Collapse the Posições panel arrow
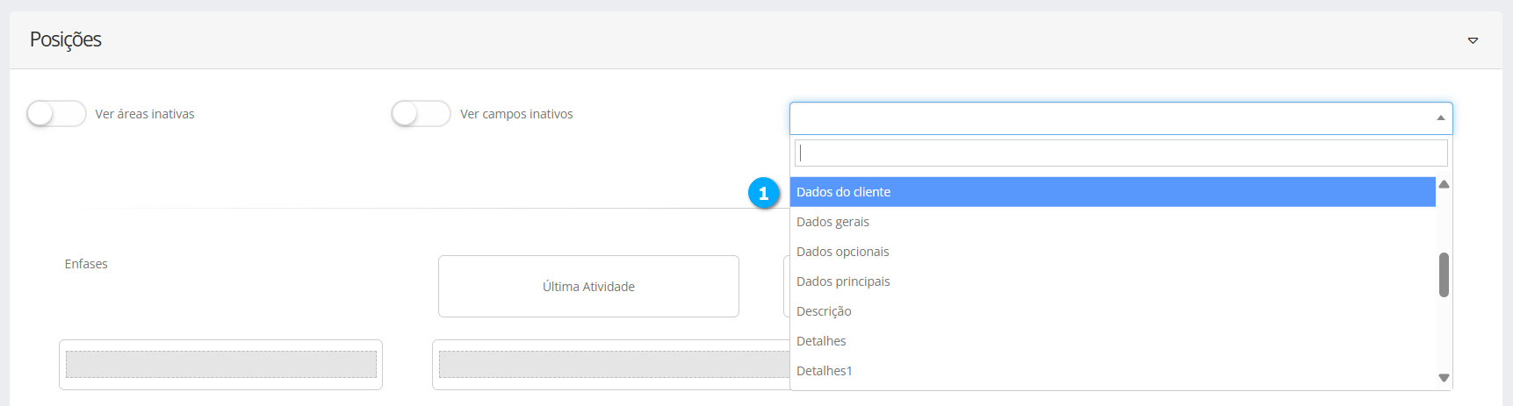 tap(1473, 40)
